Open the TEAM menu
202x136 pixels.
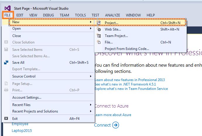point(64,15)
